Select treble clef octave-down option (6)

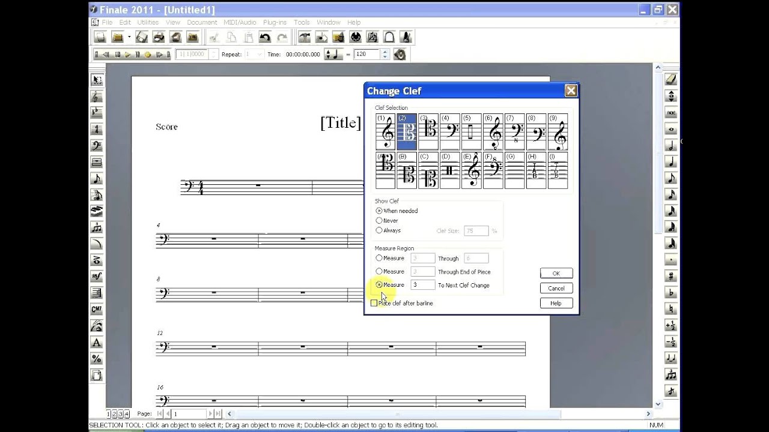[493, 131]
